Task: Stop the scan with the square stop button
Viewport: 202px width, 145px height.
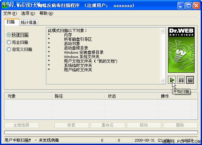Action: coord(190,80)
